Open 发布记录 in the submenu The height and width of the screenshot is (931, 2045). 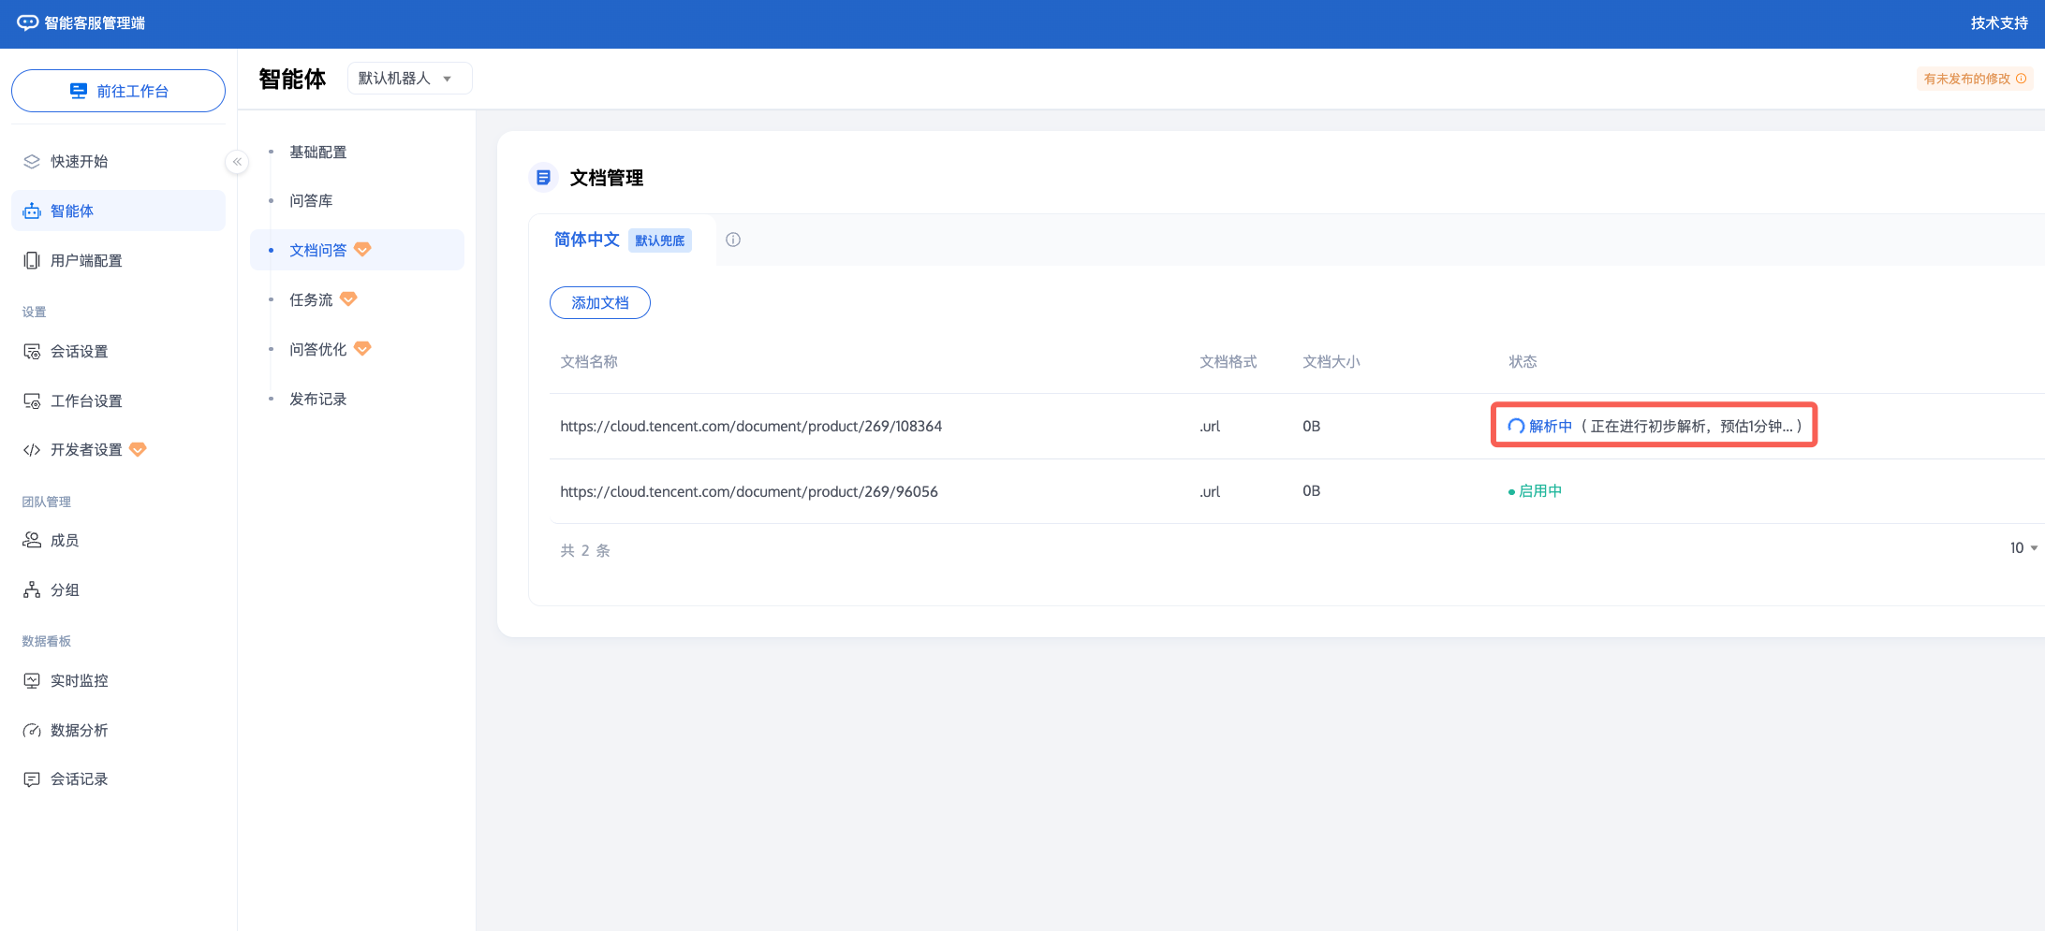317,400
